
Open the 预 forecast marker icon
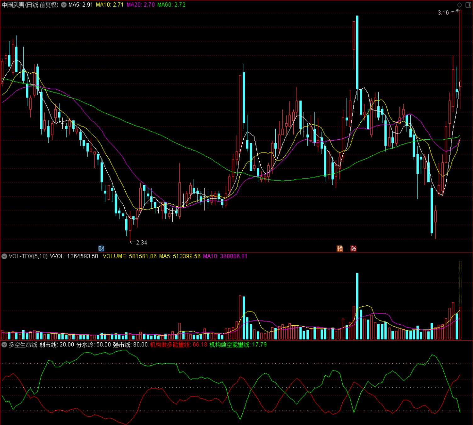[x=340, y=249]
